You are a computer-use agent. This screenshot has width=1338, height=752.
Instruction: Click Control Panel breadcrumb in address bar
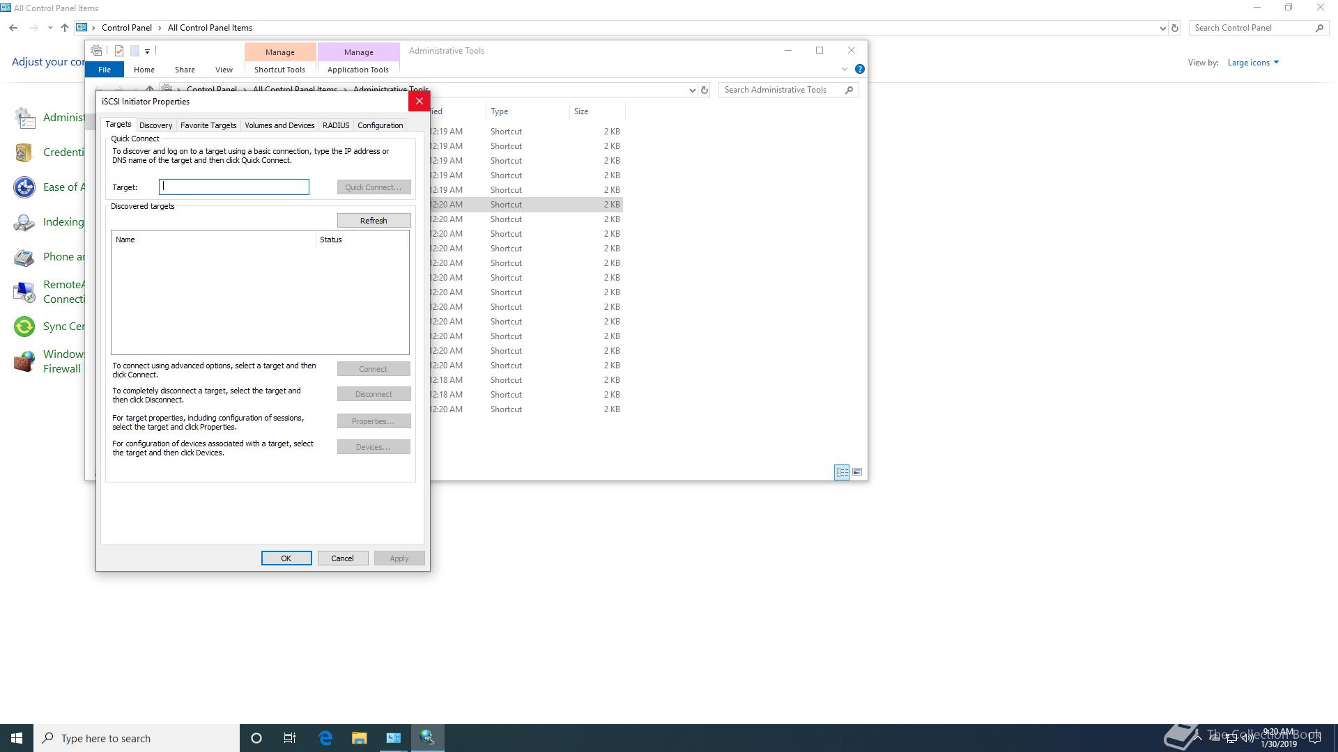pos(127,28)
